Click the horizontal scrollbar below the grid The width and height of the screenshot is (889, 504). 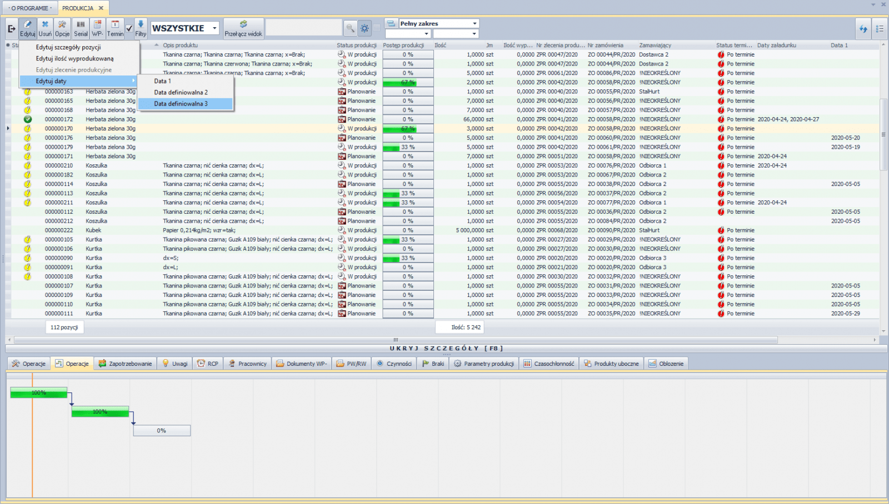pos(396,340)
